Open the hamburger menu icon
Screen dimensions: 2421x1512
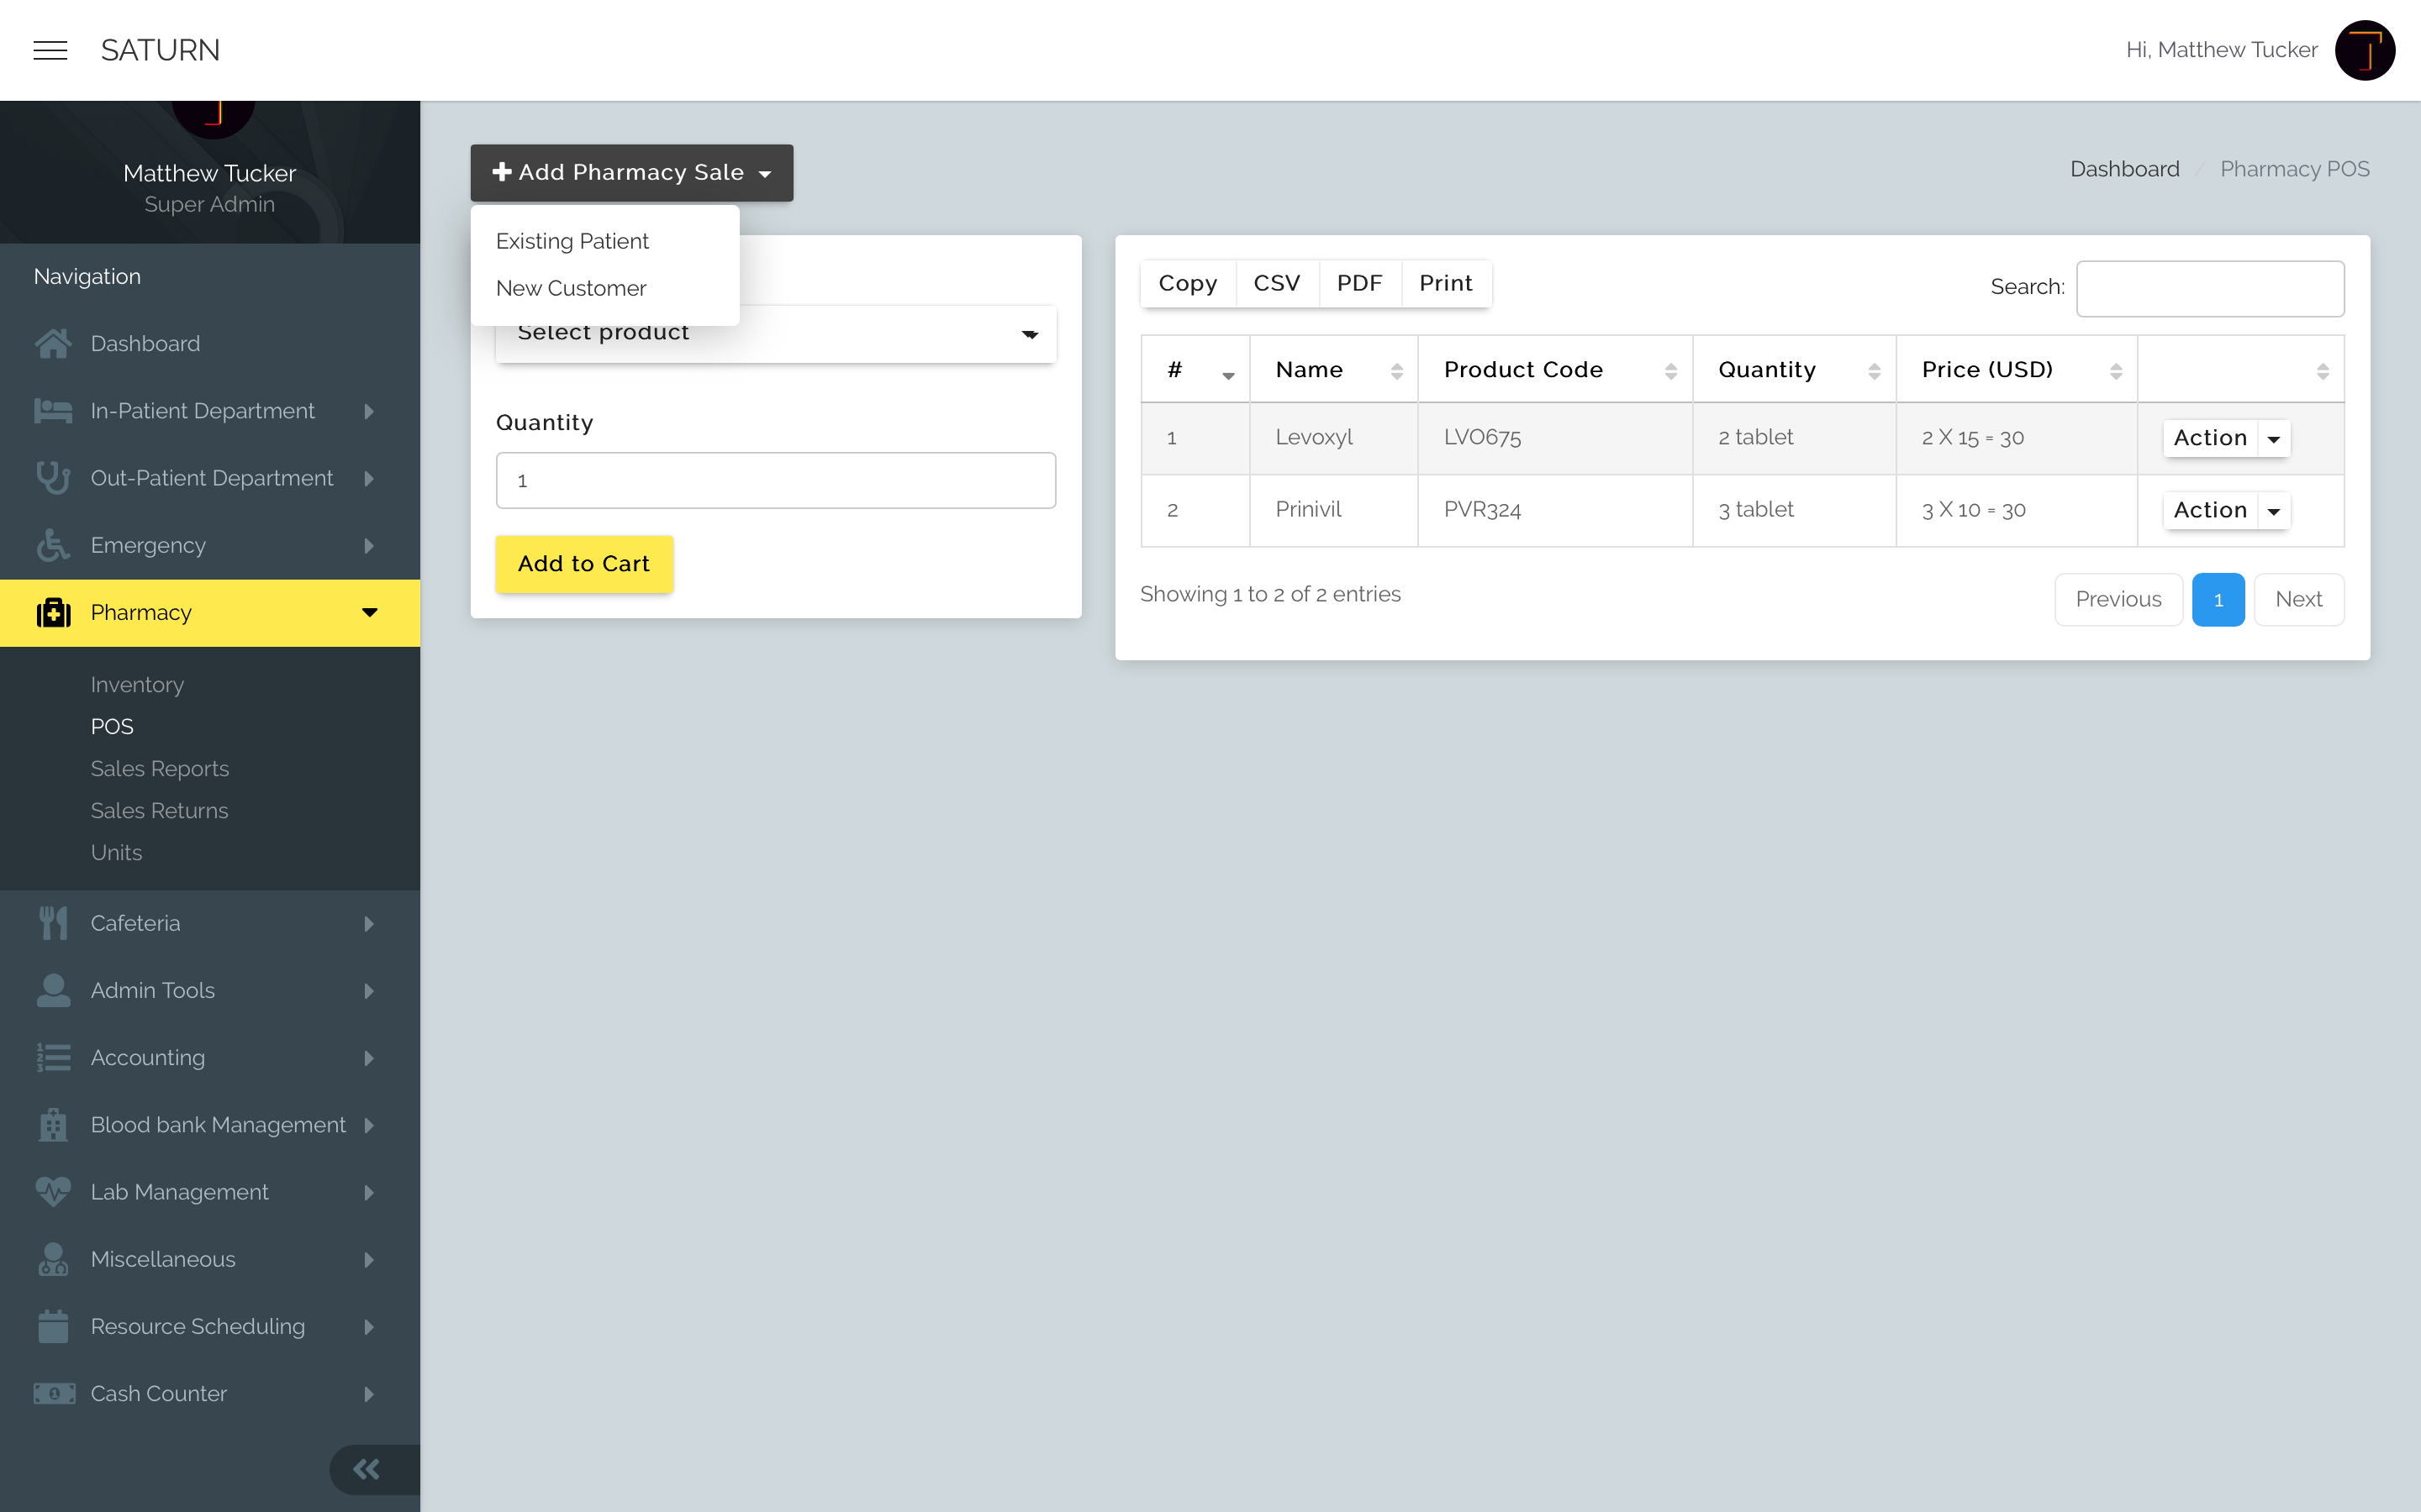pos(50,50)
